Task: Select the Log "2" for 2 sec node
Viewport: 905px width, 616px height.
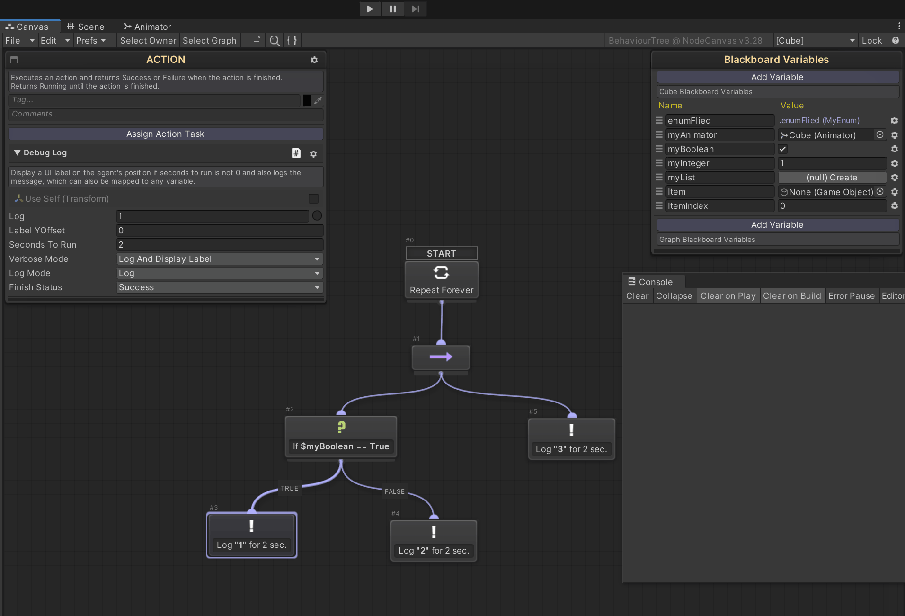Action: pyautogui.click(x=433, y=540)
